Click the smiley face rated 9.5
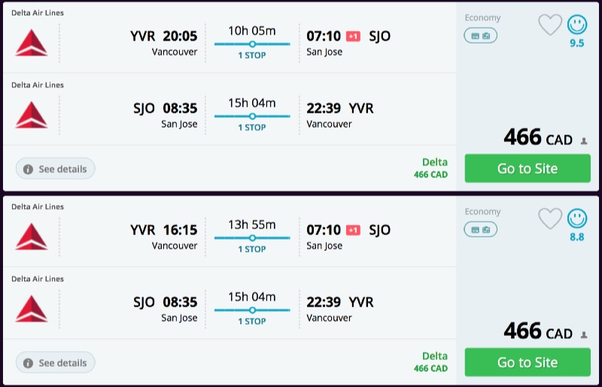Screen dimensions: 602x387 pyautogui.click(x=576, y=25)
